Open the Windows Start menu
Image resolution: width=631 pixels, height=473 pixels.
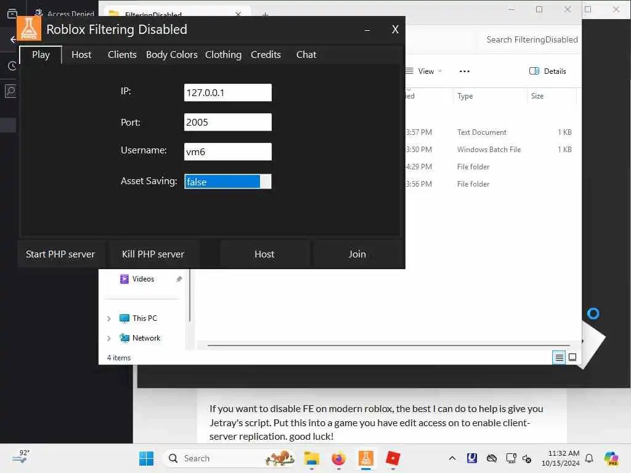pyautogui.click(x=146, y=458)
